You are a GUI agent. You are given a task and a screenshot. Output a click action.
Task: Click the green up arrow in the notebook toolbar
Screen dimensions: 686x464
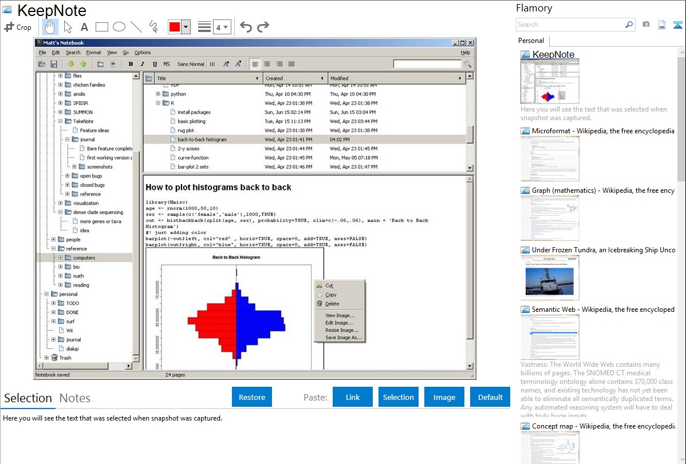pyautogui.click(x=83, y=64)
